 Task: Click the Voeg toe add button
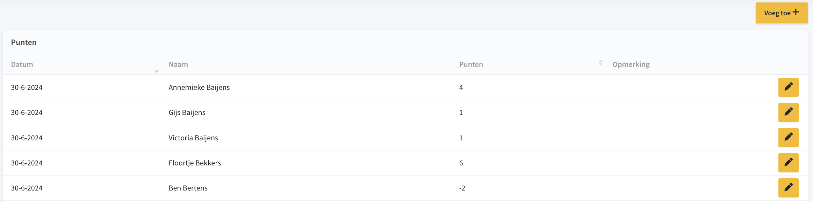tap(782, 13)
